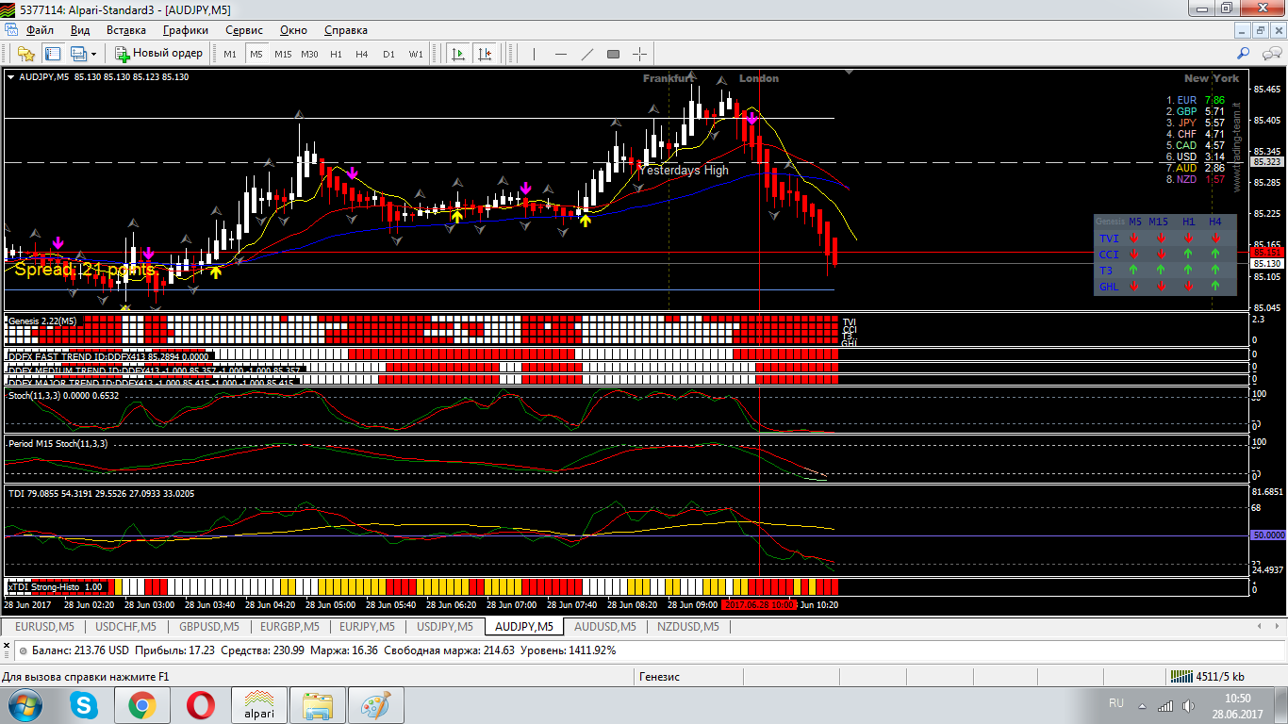The height and width of the screenshot is (724, 1288).
Task: Open File Explorer from the taskbar
Action: pos(318,705)
